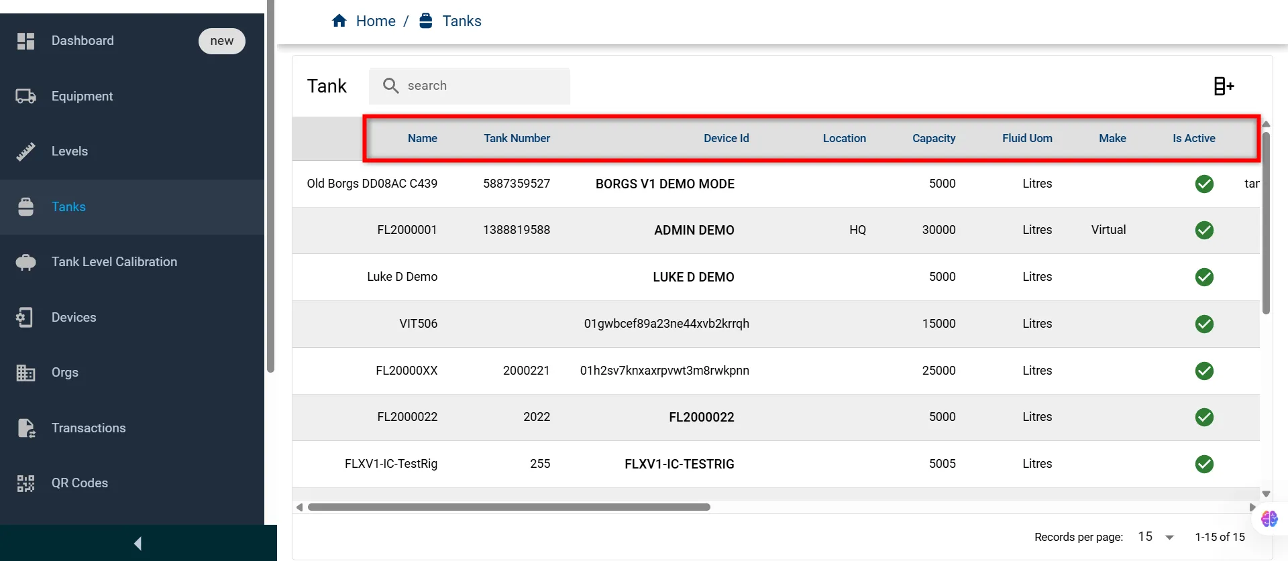Screen dimensions: 1288x561
Task: Sort table by Fluid Uom column
Action: (x=1027, y=138)
